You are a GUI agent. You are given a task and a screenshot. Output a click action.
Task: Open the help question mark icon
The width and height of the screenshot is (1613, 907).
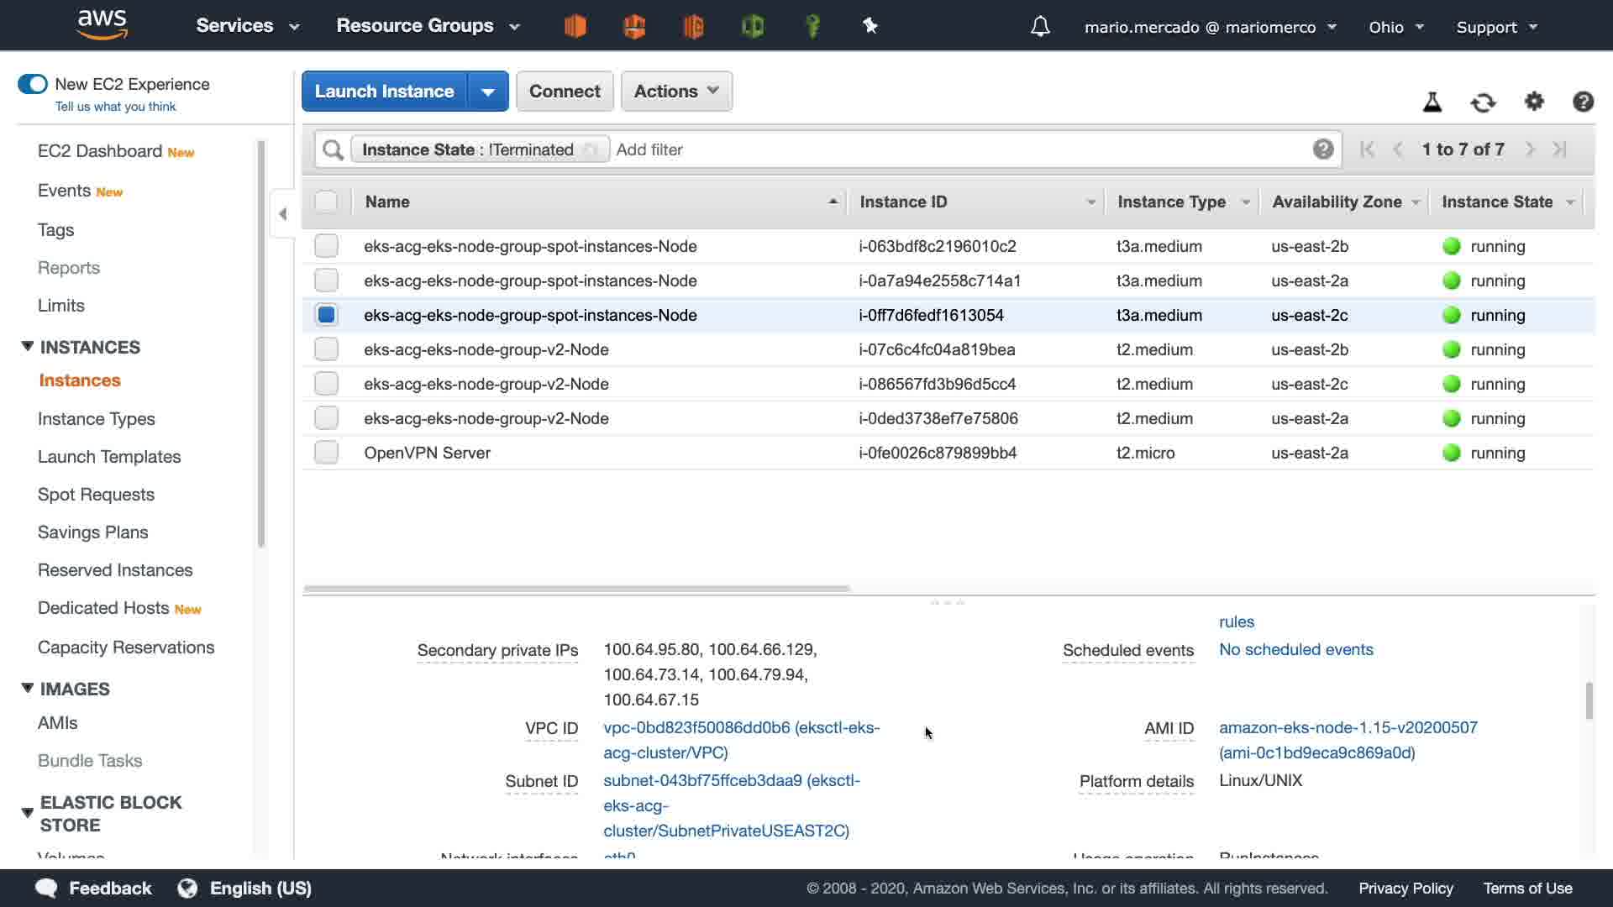1583,102
